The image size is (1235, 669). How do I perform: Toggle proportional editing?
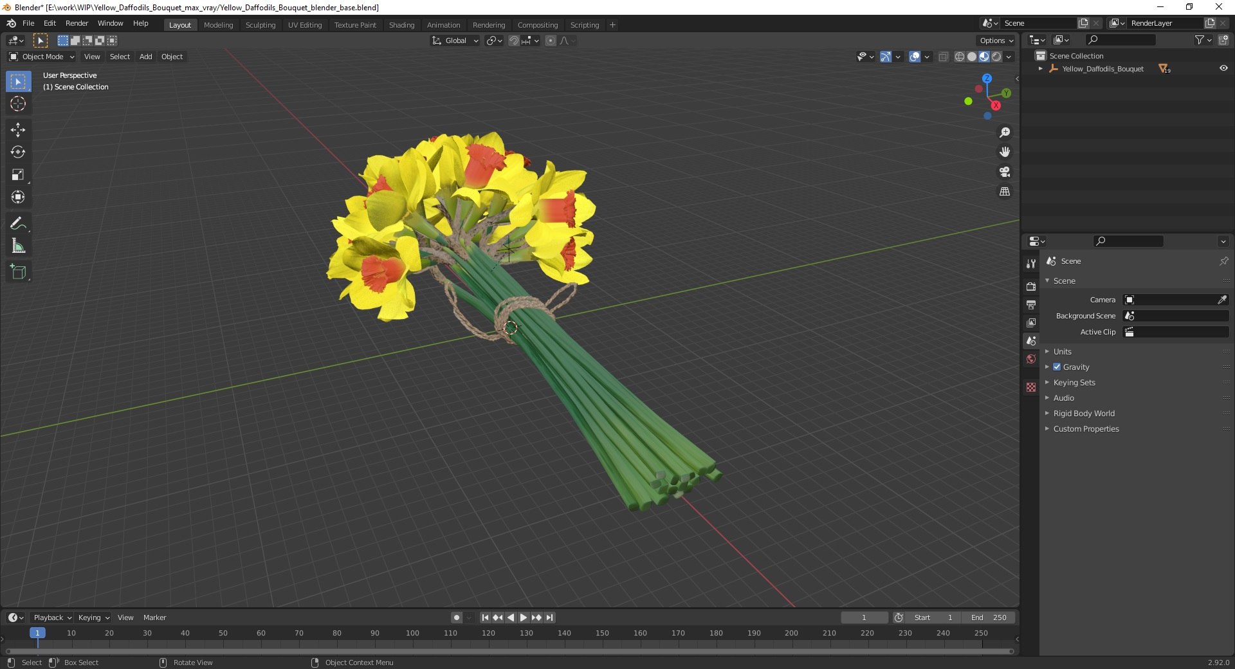tap(551, 41)
